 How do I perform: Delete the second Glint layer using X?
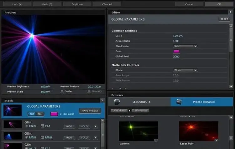tap(96, 137)
